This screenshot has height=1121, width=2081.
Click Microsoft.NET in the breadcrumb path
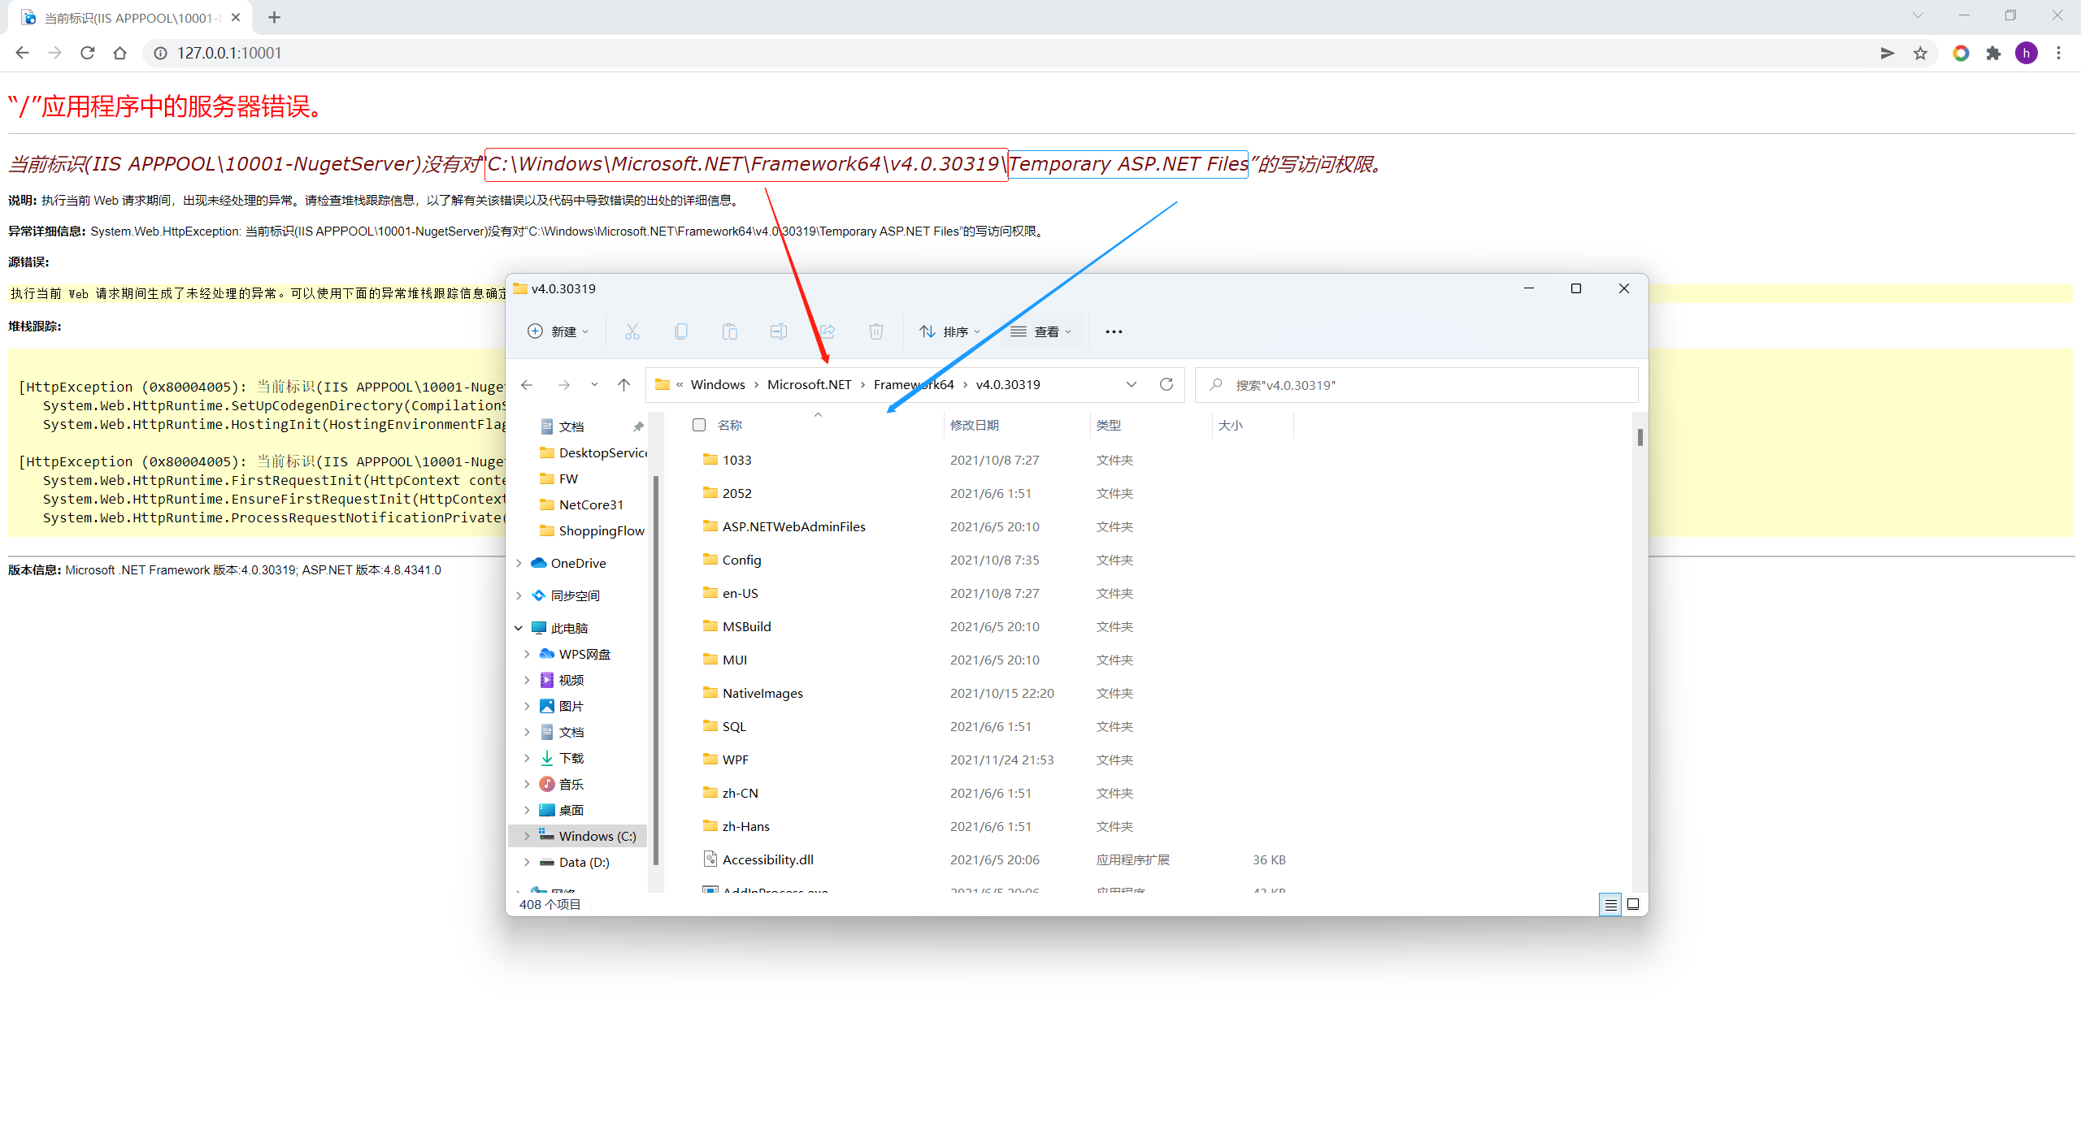(x=809, y=384)
